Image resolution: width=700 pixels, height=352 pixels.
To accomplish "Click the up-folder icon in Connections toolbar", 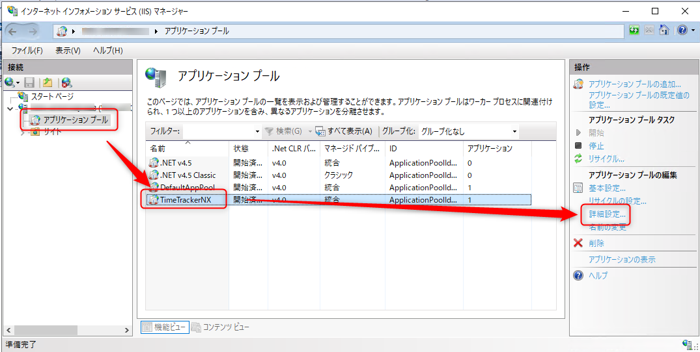I will pyautogui.click(x=48, y=82).
